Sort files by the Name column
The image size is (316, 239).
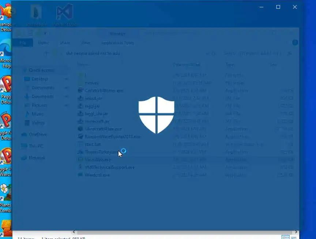click(x=83, y=65)
